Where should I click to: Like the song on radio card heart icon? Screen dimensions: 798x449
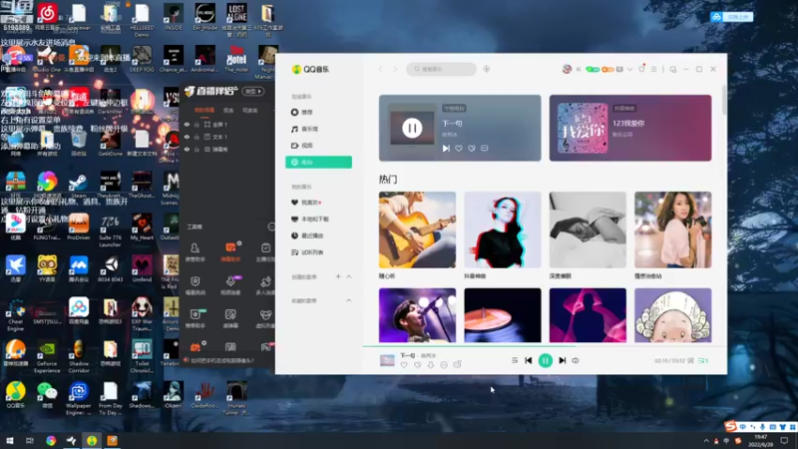(x=459, y=148)
